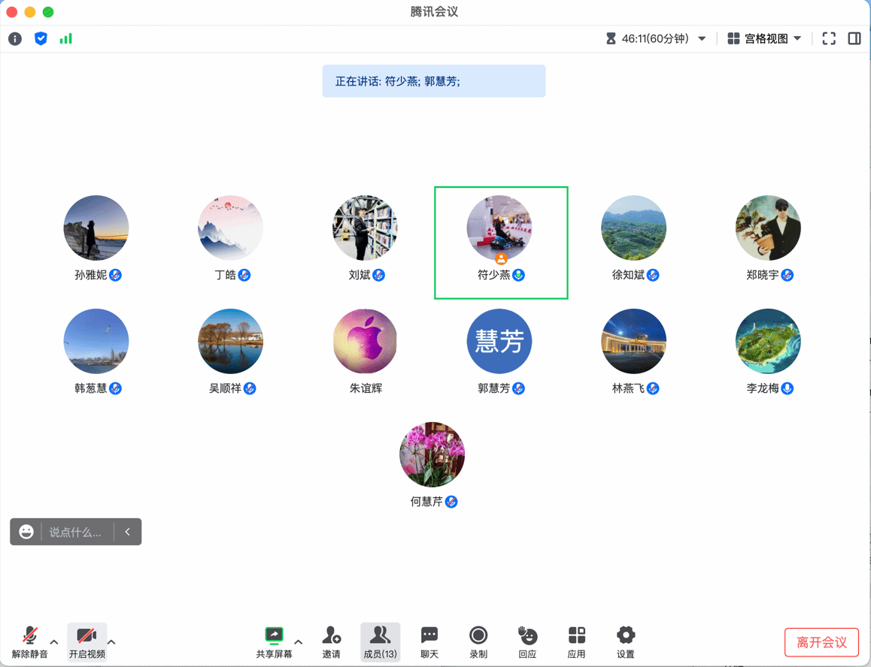Start Recording (录制) the meeting
Image resolution: width=871 pixels, height=667 pixels.
point(478,642)
